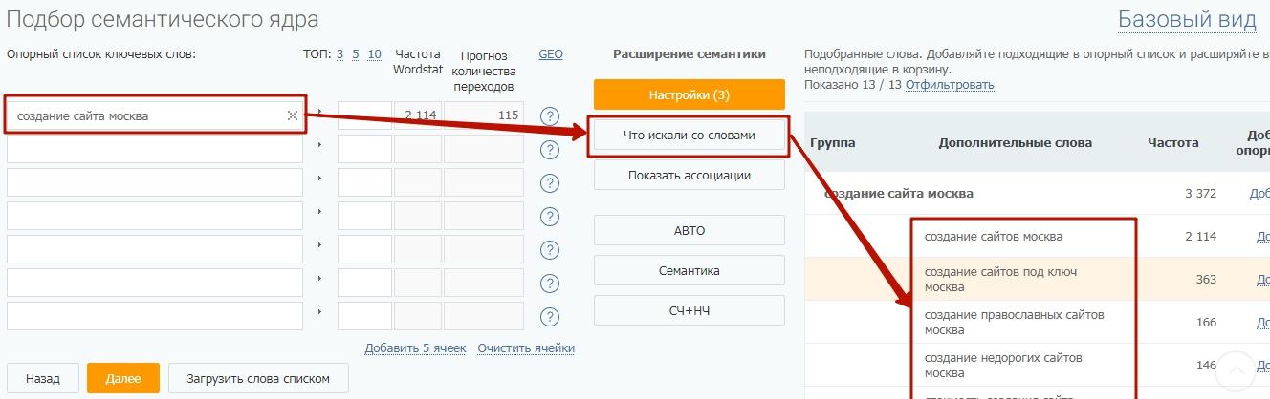Clear the 'создание сайта москва' keyword field
Image resolution: width=1270 pixels, height=399 pixels.
293,115
